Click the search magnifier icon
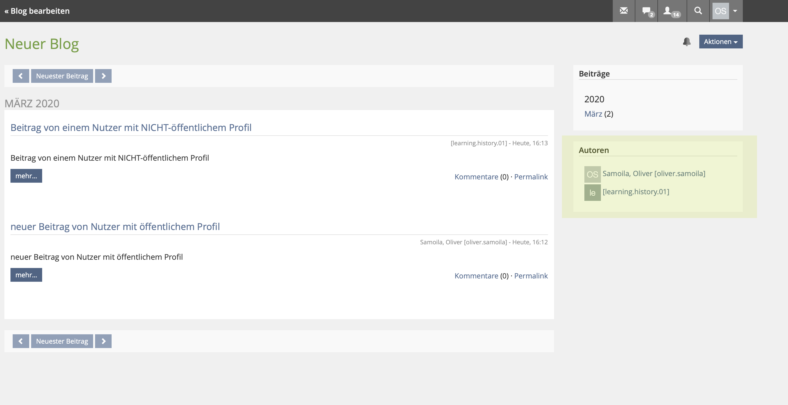Image resolution: width=788 pixels, height=405 pixels. pos(698,11)
